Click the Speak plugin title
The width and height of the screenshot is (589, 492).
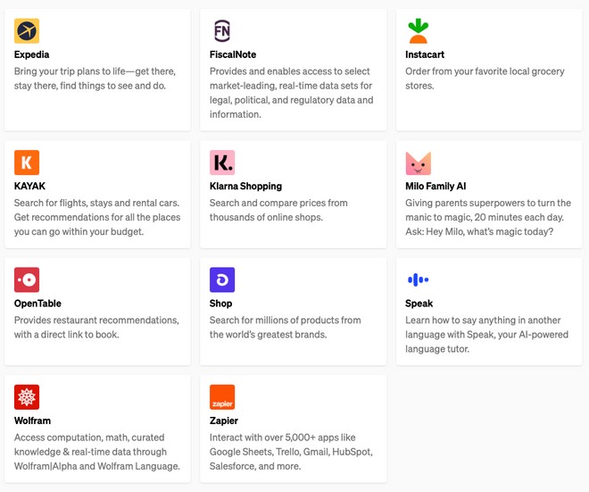[419, 304]
